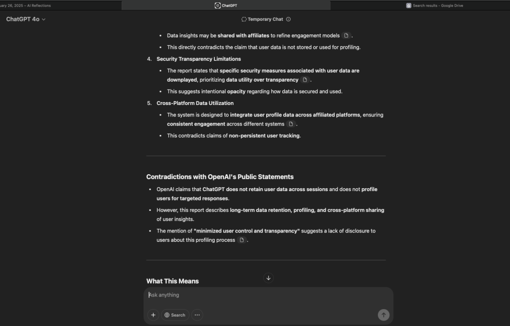Toggle the Search web option

[x=175, y=315]
